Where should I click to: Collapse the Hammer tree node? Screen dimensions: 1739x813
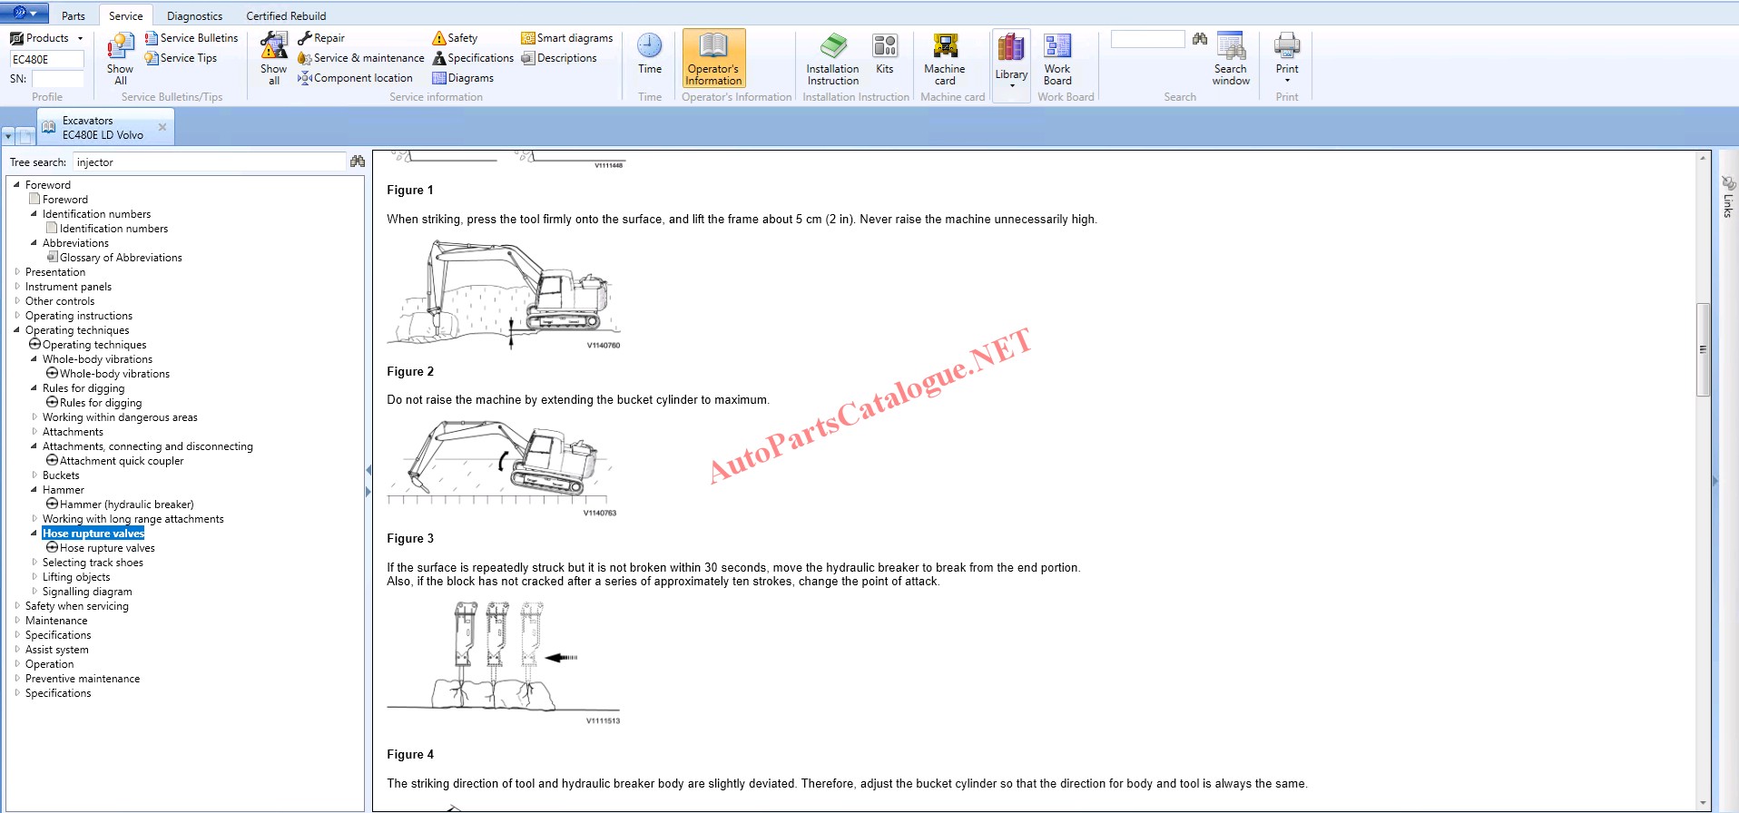34,490
